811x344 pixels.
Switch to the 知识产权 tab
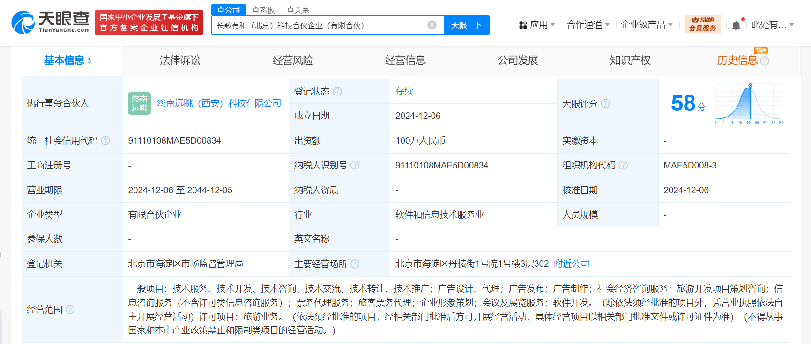click(x=630, y=60)
